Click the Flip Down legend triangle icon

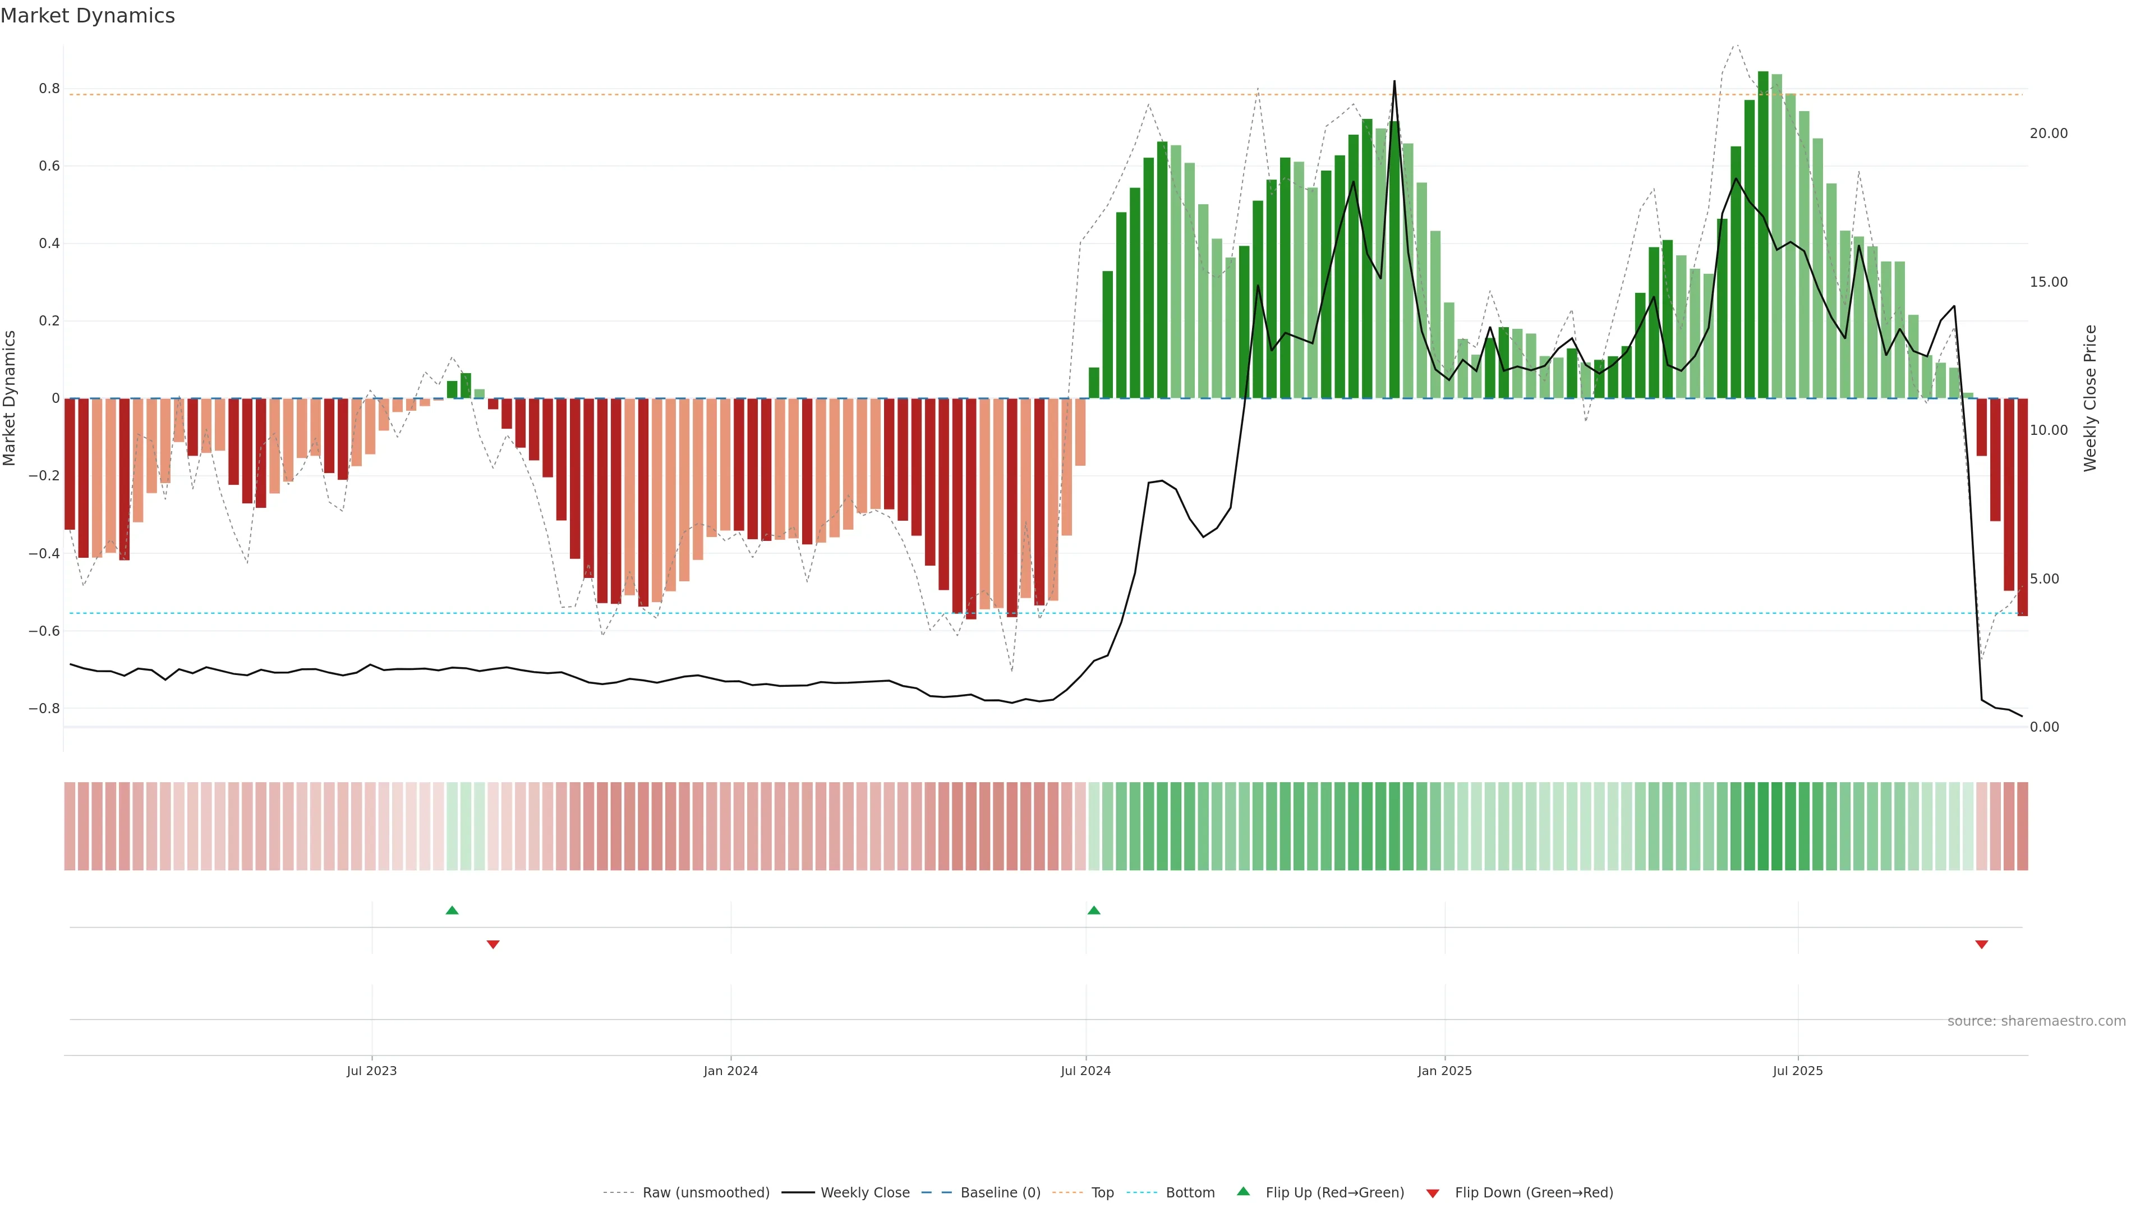pyautogui.click(x=1433, y=1193)
